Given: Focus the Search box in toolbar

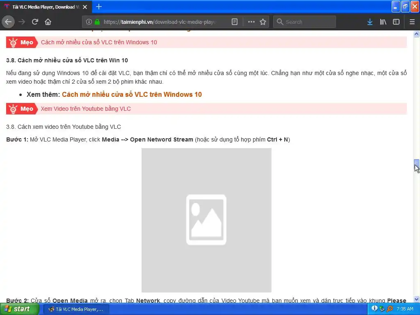Looking at the screenshot, I should [305, 22].
